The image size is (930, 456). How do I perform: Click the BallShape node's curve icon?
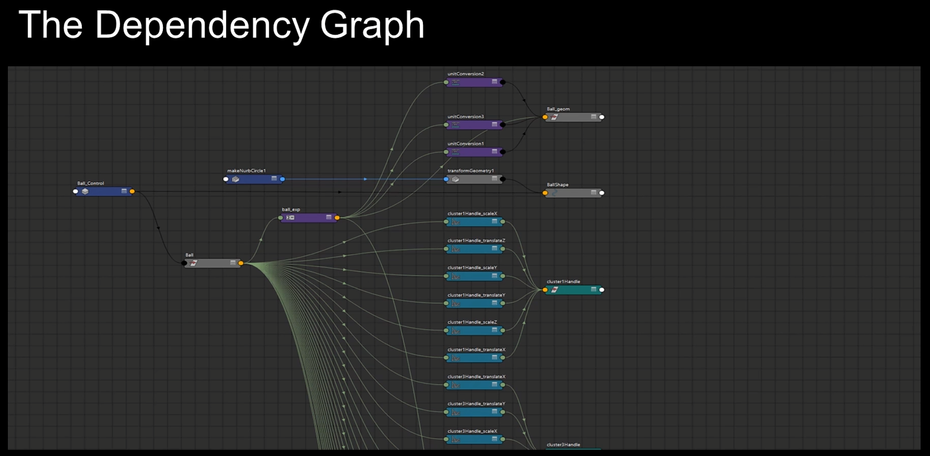point(554,193)
